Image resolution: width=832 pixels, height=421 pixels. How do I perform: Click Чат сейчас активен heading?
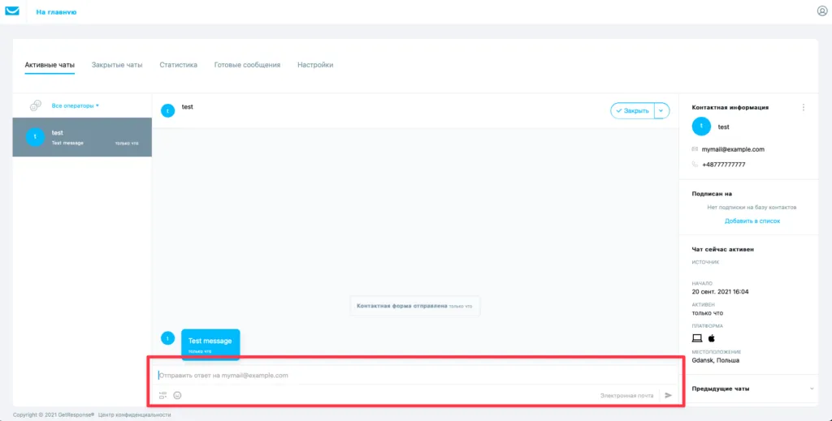[x=722, y=249]
